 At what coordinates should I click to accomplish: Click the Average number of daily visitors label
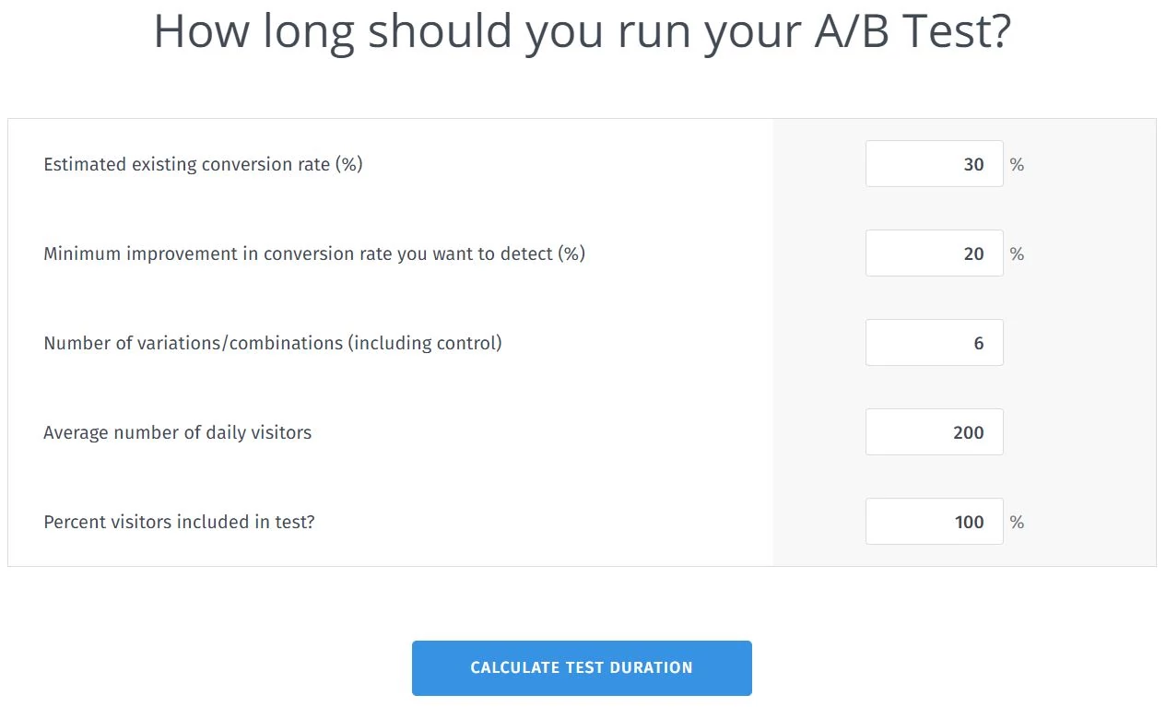tap(177, 432)
